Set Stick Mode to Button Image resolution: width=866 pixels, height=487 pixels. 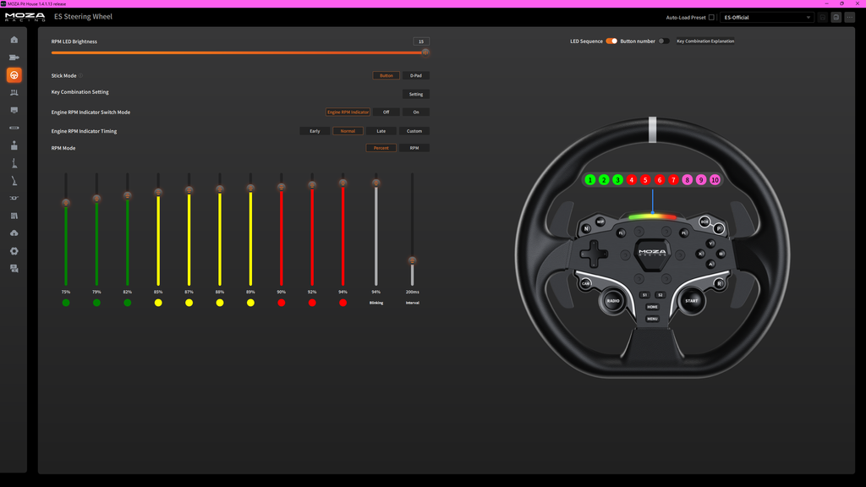point(386,75)
